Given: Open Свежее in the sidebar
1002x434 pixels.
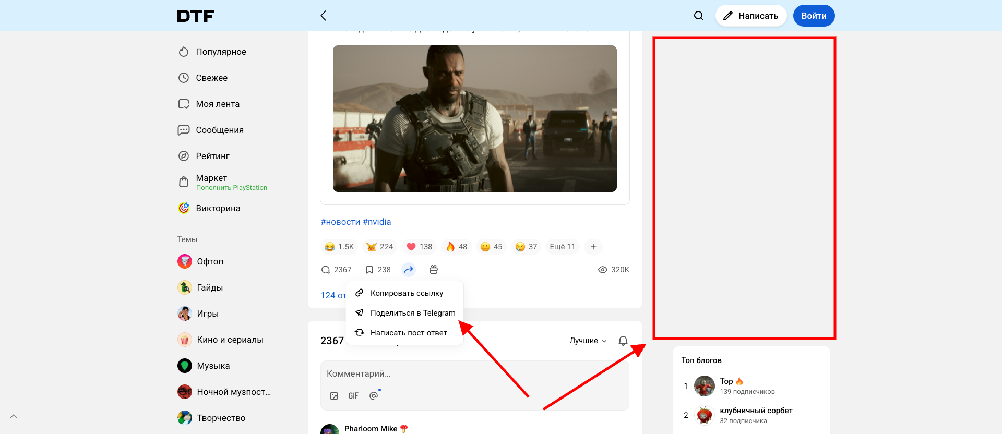Looking at the screenshot, I should [203, 78].
